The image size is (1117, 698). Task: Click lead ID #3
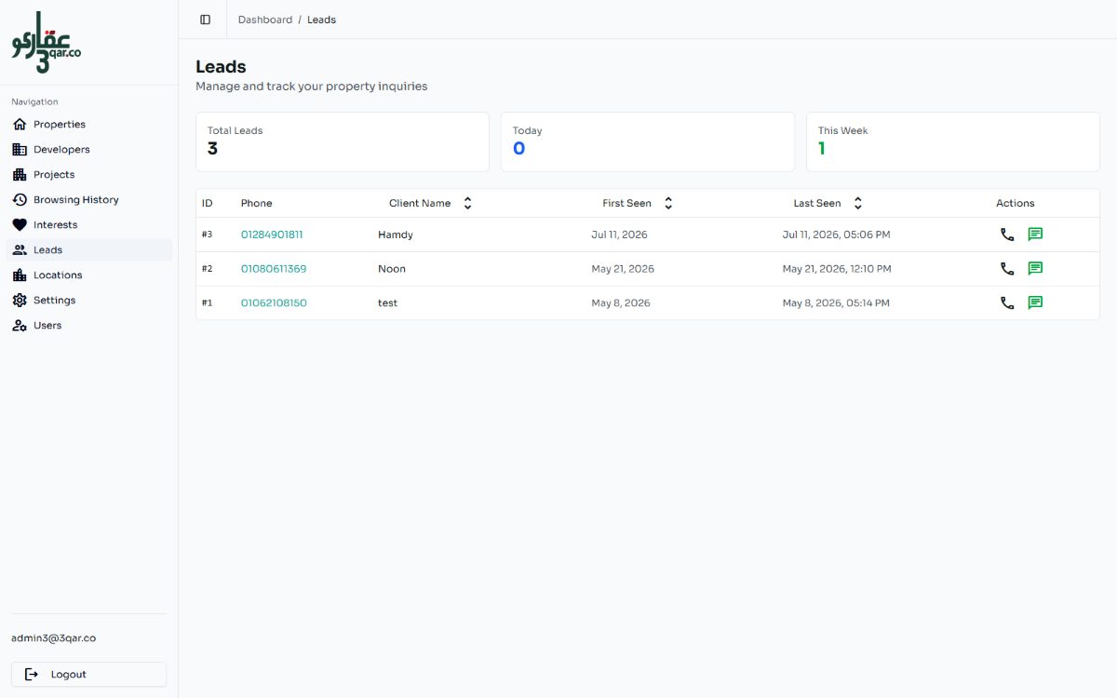pyautogui.click(x=208, y=235)
